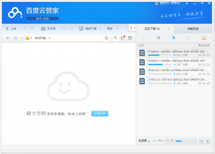This screenshot has width=215, height=154.
Task: Select the 392.34MB download video icon
Action: [x=142, y=62]
